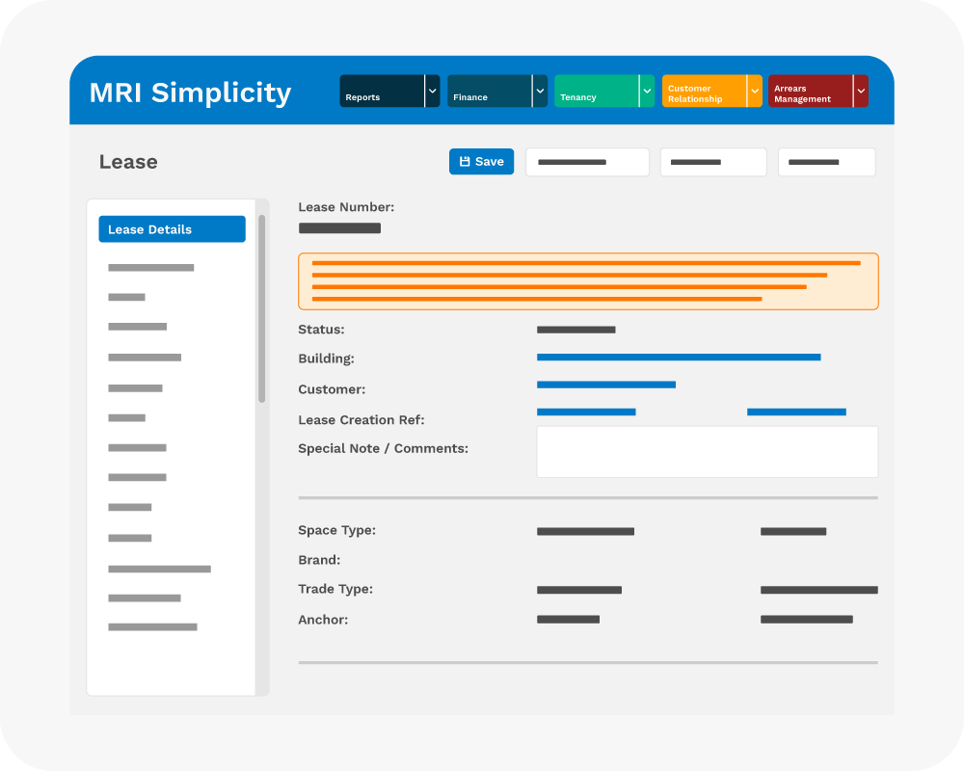964x771 pixels.
Task: Expand the Tenancy dropdown chevron
Action: 647,92
